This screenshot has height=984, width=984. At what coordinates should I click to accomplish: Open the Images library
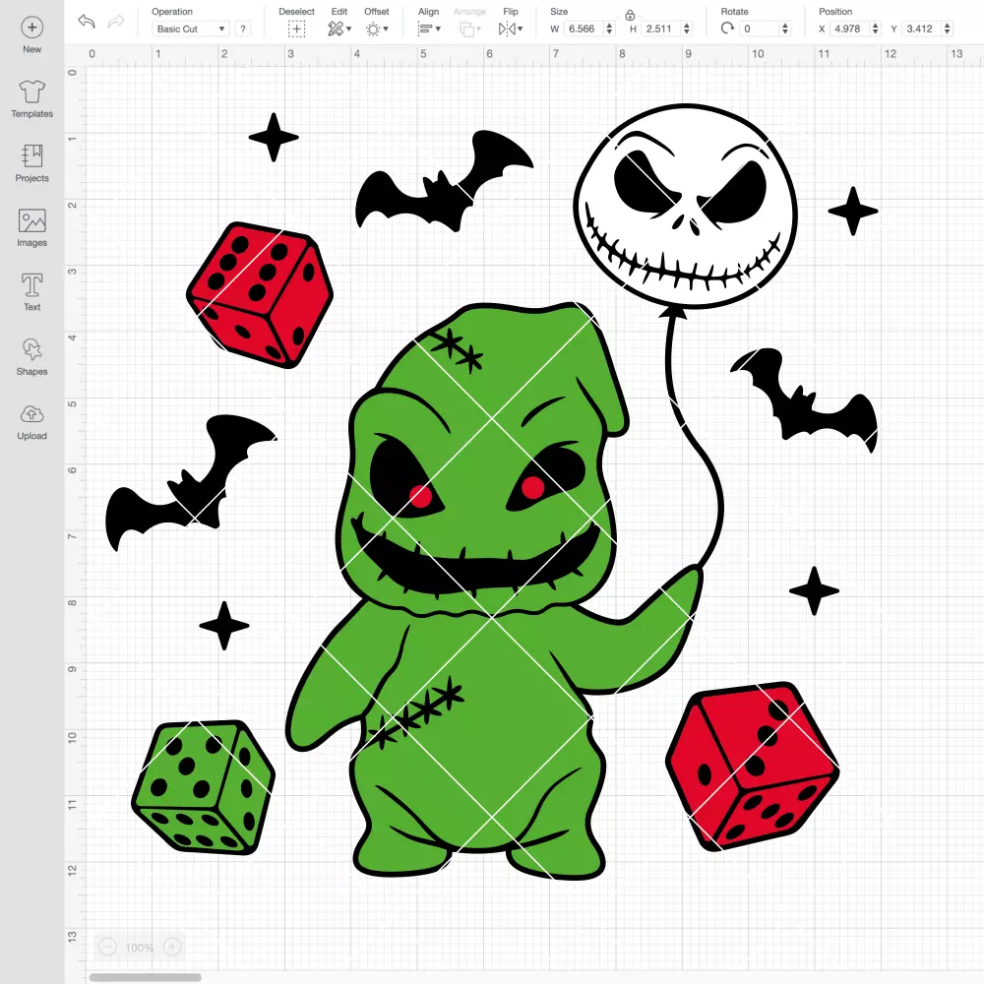click(32, 228)
